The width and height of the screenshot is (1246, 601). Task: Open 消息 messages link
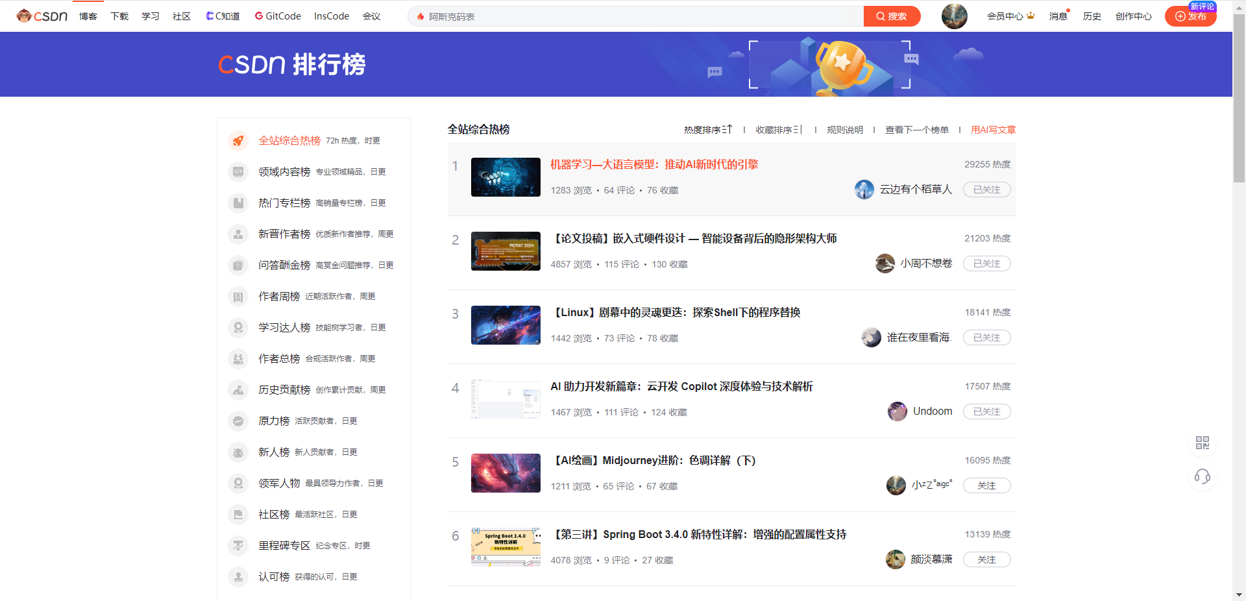coord(1058,16)
